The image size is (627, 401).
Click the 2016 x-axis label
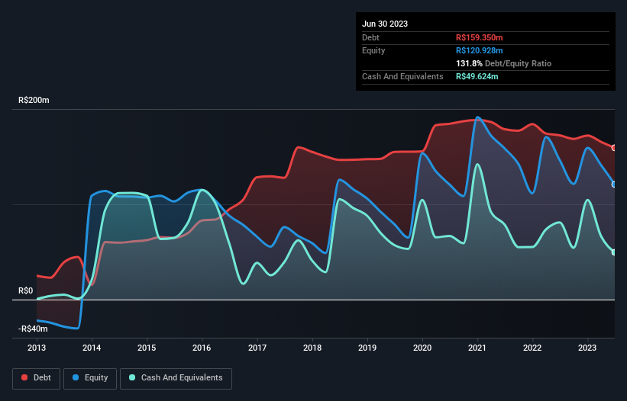click(202, 348)
